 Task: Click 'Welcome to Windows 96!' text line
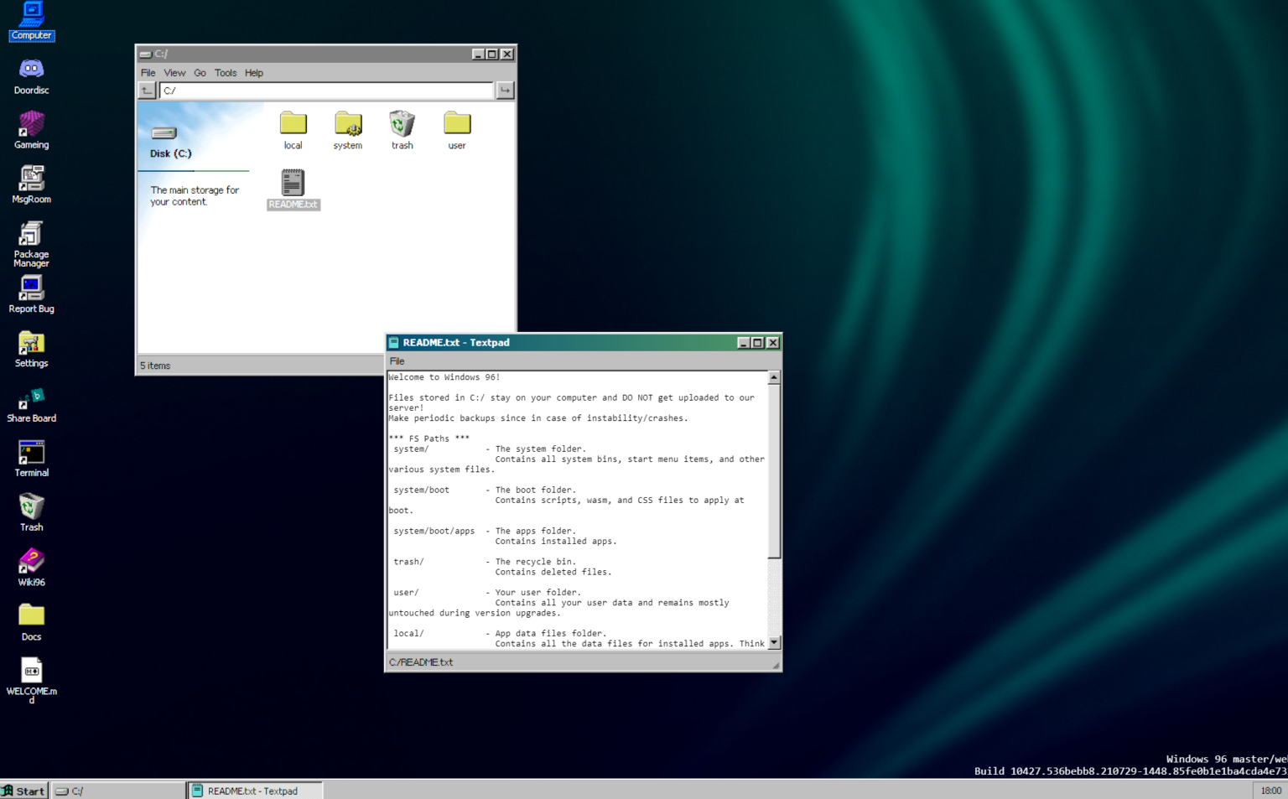[x=444, y=377]
